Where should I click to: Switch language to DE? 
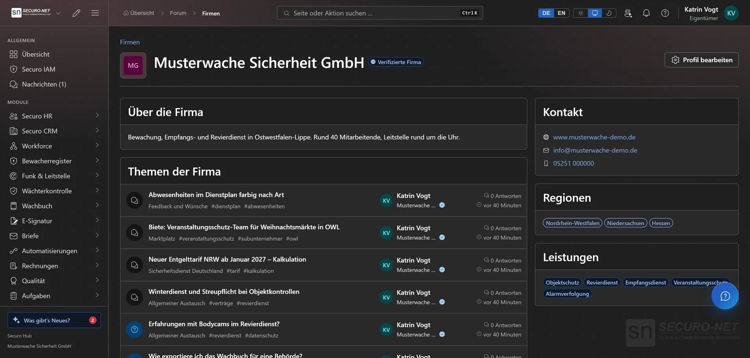click(x=546, y=13)
